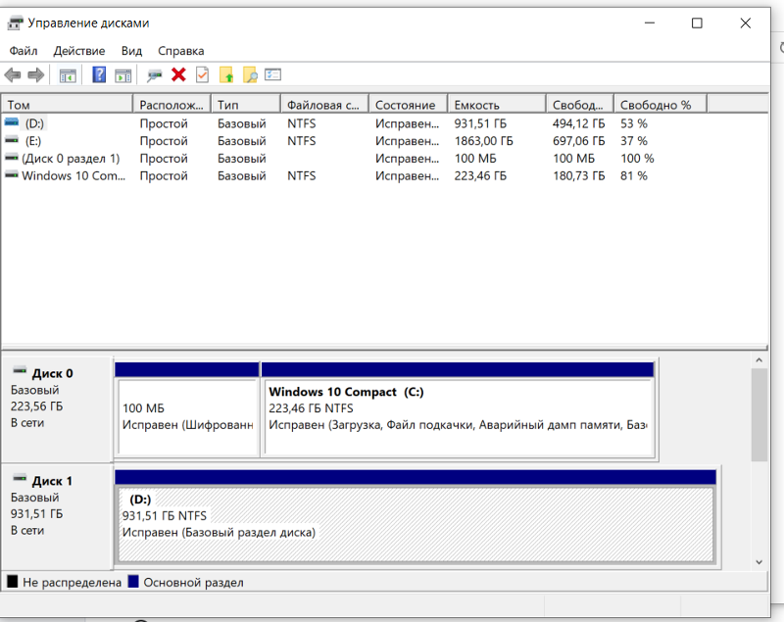Click the black Не распределена legend swatch
The image size is (784, 622).
(13, 582)
